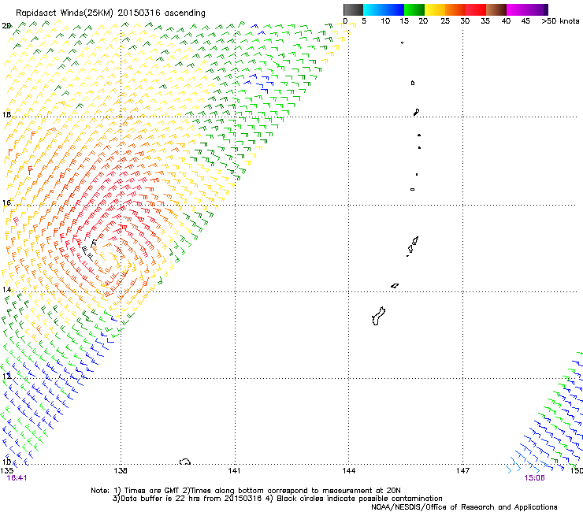Click the black contamination wind barbs near cyclone center
This screenshot has height=512, width=583.
(88, 250)
